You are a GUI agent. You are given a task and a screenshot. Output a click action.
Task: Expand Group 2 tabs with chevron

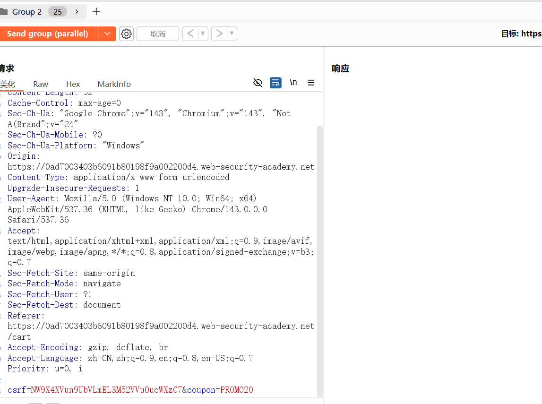pos(77,12)
